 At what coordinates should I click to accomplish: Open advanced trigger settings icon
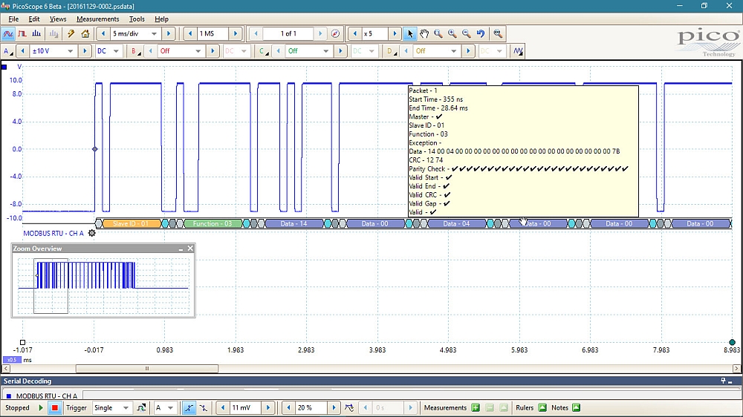tap(141, 407)
